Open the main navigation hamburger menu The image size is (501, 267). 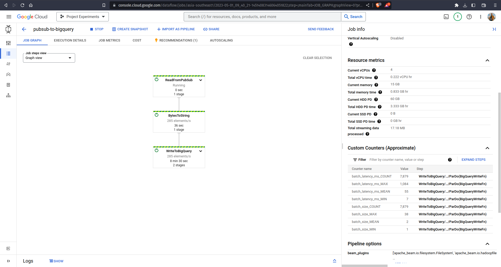click(x=9, y=17)
